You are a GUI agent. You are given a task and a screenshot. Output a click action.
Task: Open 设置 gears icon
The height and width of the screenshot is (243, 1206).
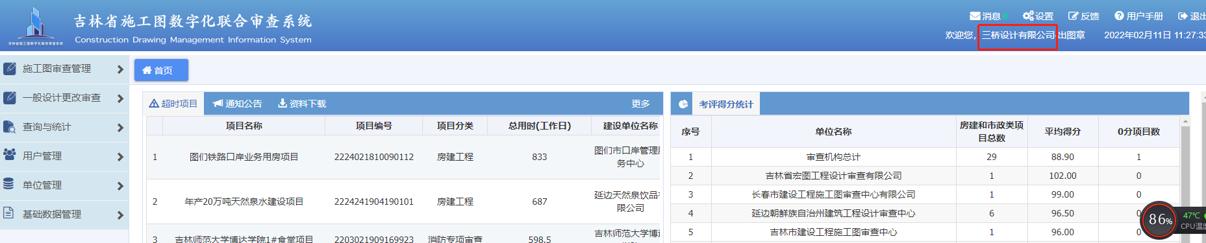coord(1028,16)
